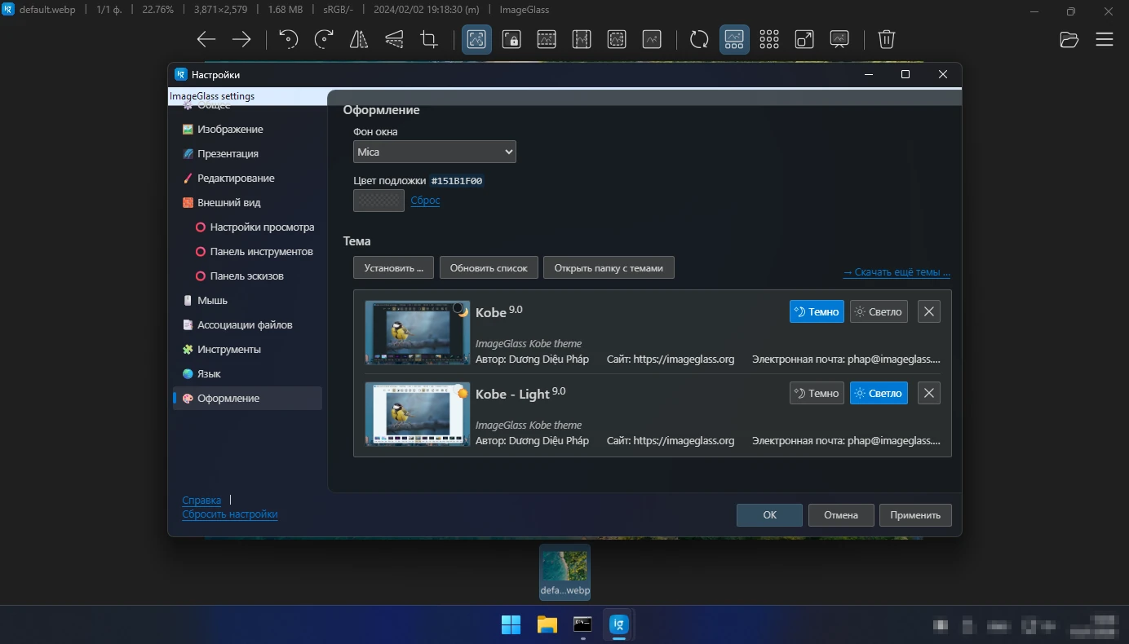
Task: Click the Обновить список button
Action: (489, 267)
